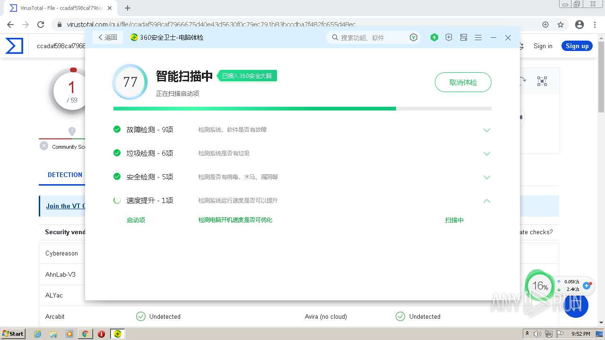The width and height of the screenshot is (605, 340).
Task: Open file explorer folder in taskbar
Action: 53,334
